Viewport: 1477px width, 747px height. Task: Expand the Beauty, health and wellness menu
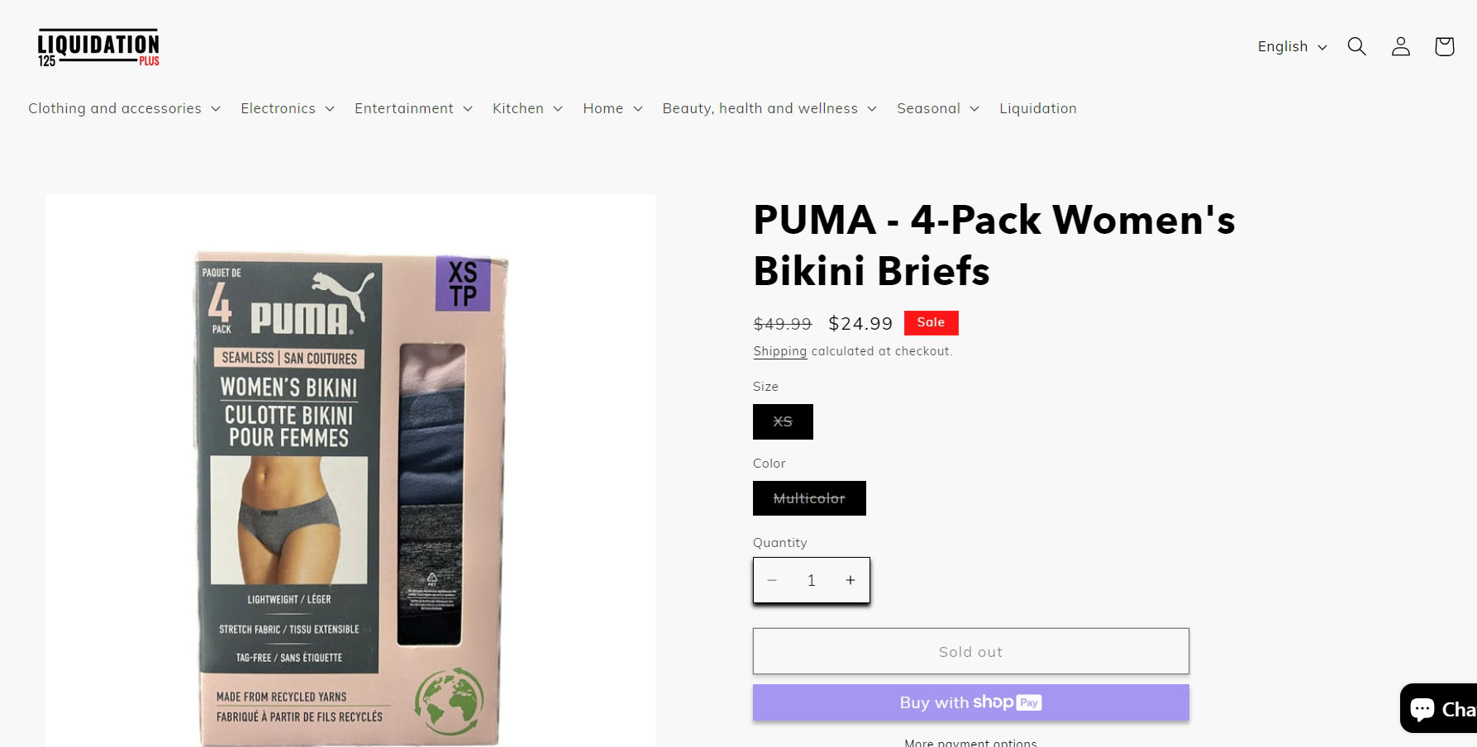click(769, 108)
